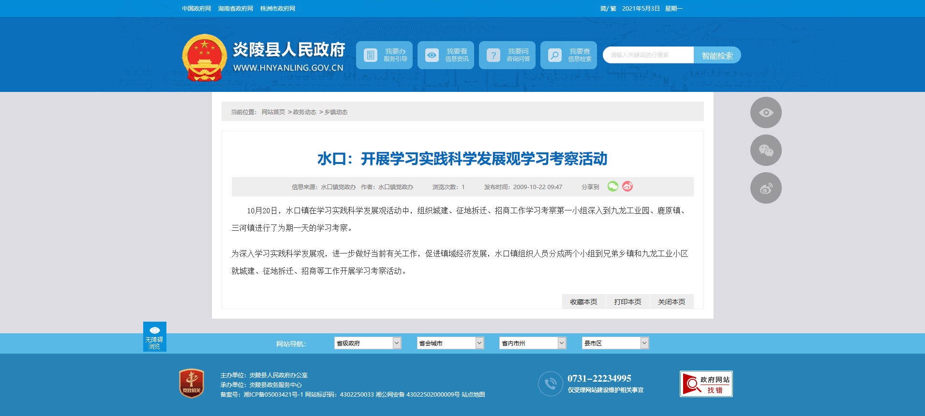This screenshot has width=925, height=416.
Task: Switch between 简/繁 Chinese text
Action: [608, 9]
